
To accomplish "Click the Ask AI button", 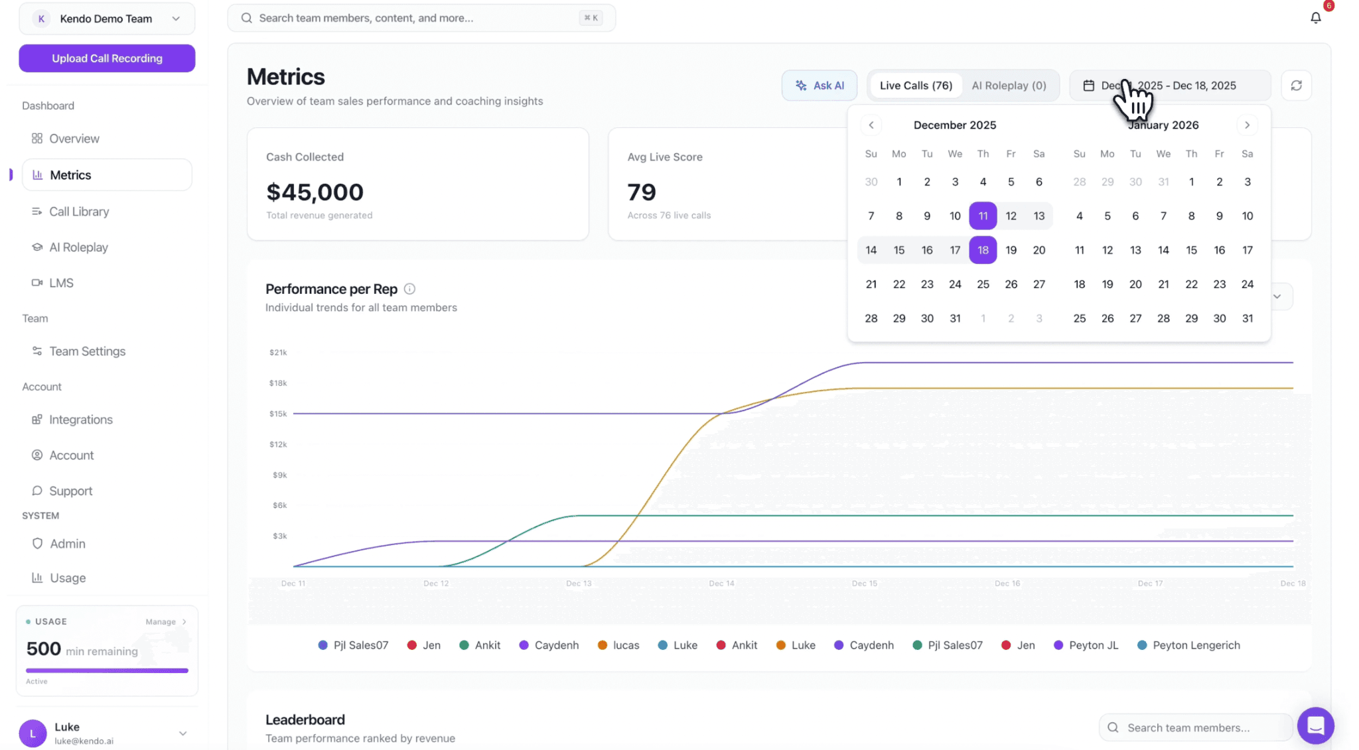I will pos(820,85).
